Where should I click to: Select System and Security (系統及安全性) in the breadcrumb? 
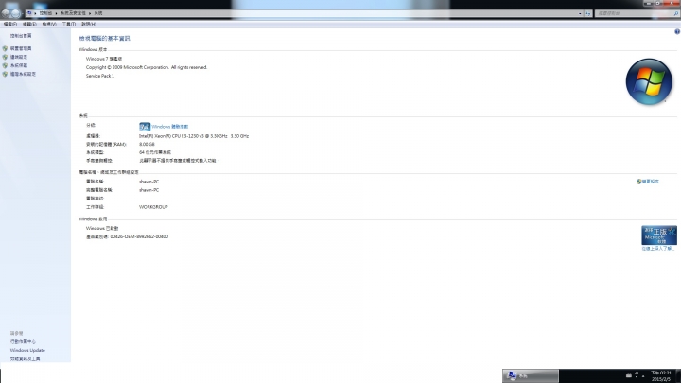coord(73,13)
